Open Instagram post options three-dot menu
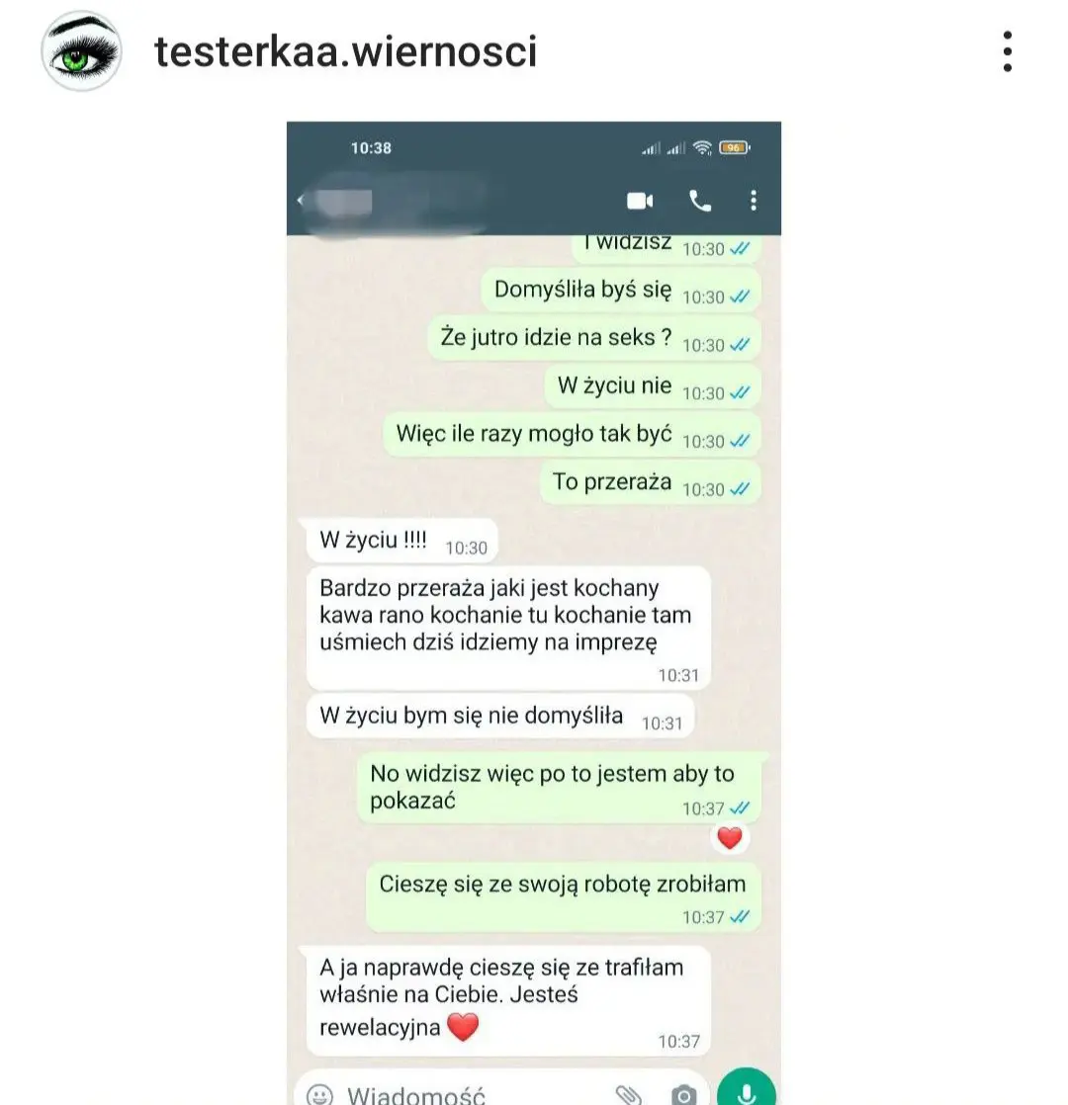The image size is (1068, 1105). (x=1008, y=51)
